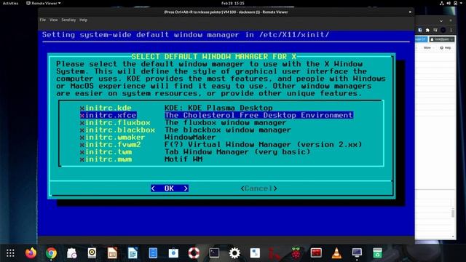
Task: Click 'The fluxbox window manager' description
Action: click(225, 122)
